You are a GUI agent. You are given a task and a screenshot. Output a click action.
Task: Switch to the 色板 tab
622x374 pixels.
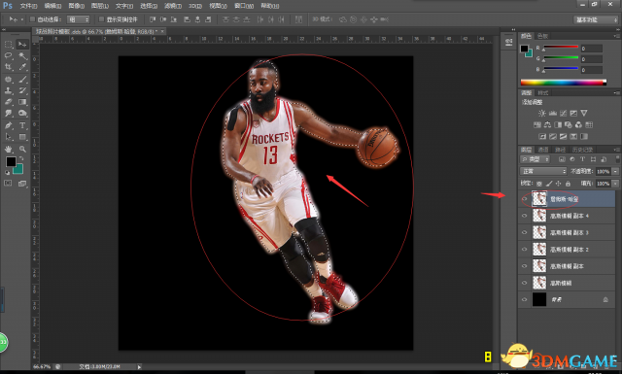pos(542,36)
